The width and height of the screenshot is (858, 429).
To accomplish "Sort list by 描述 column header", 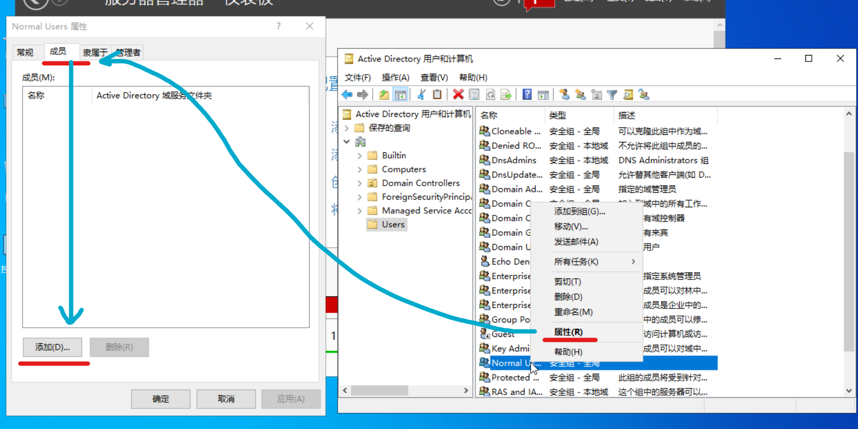I will click(x=665, y=115).
